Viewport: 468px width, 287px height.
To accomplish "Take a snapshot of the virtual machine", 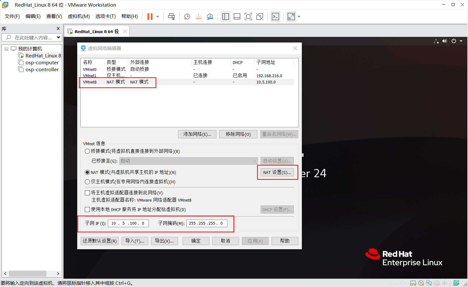I will click(x=187, y=17).
